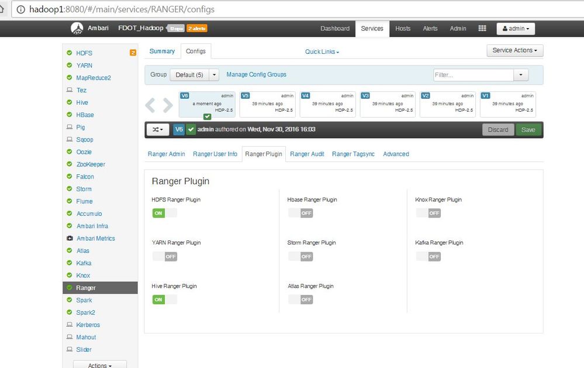Open the sidebar Actions dropdown
Image resolution: width=584 pixels, height=368 pixels.
coord(100,364)
